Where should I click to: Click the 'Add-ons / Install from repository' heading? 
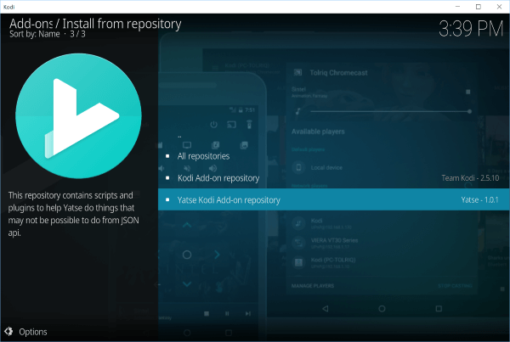95,24
